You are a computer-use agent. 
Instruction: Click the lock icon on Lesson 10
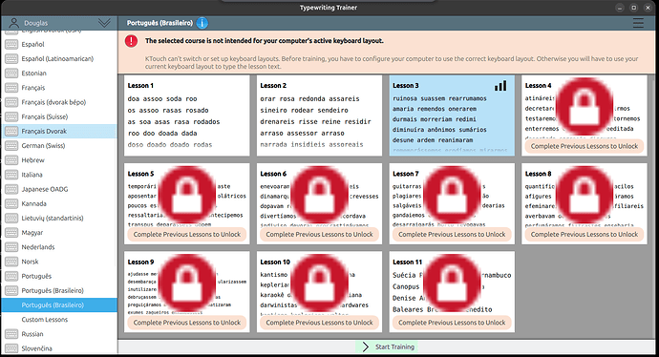coord(319,283)
